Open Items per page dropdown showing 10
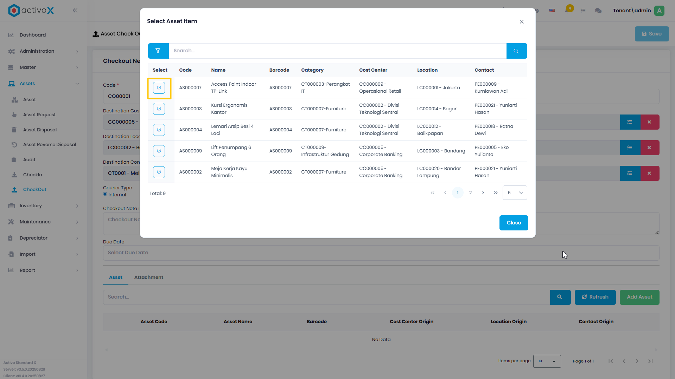Screen dimensions: 675x379 coord(547,361)
